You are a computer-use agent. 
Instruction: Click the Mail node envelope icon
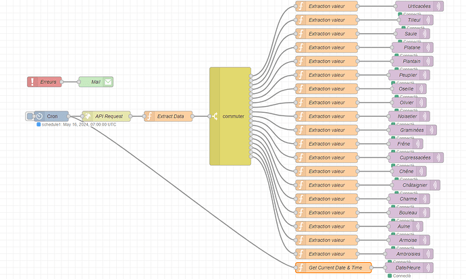coord(108,82)
